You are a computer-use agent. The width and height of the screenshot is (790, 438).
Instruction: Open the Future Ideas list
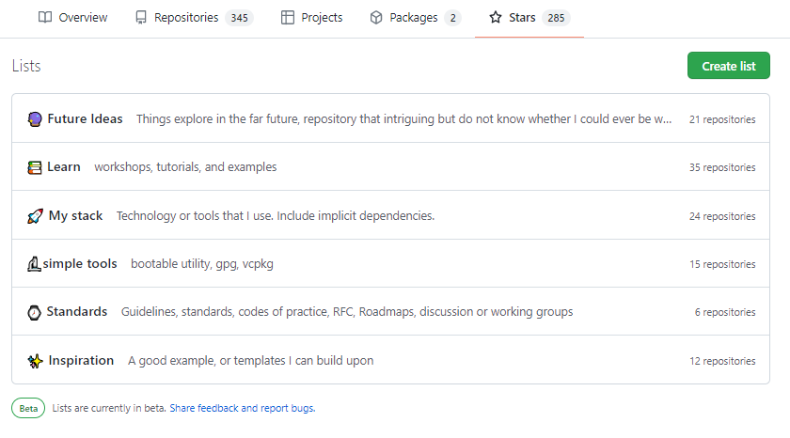coord(86,118)
